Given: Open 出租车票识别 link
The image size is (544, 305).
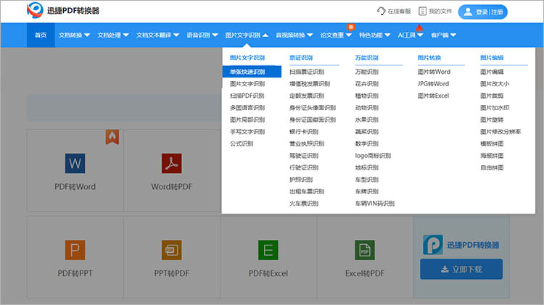Looking at the screenshot, I should (307, 191).
